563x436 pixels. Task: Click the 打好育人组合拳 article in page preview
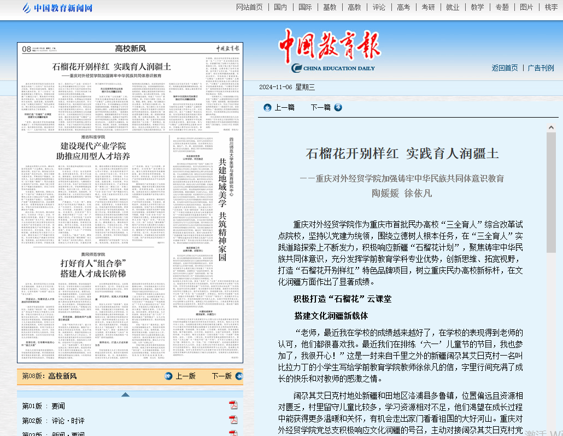[x=93, y=268]
